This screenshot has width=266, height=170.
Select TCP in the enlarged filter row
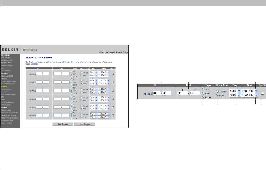(x=203, y=89)
